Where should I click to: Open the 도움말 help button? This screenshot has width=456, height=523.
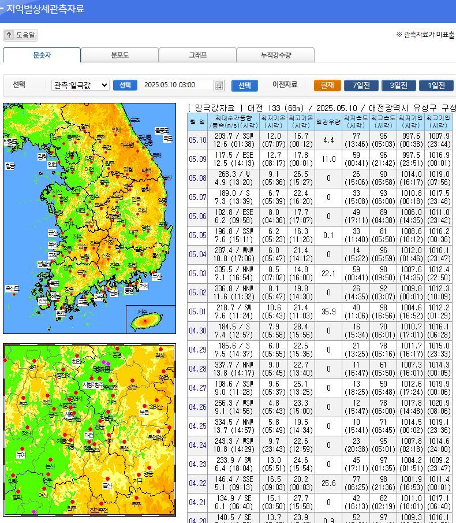[x=21, y=35]
